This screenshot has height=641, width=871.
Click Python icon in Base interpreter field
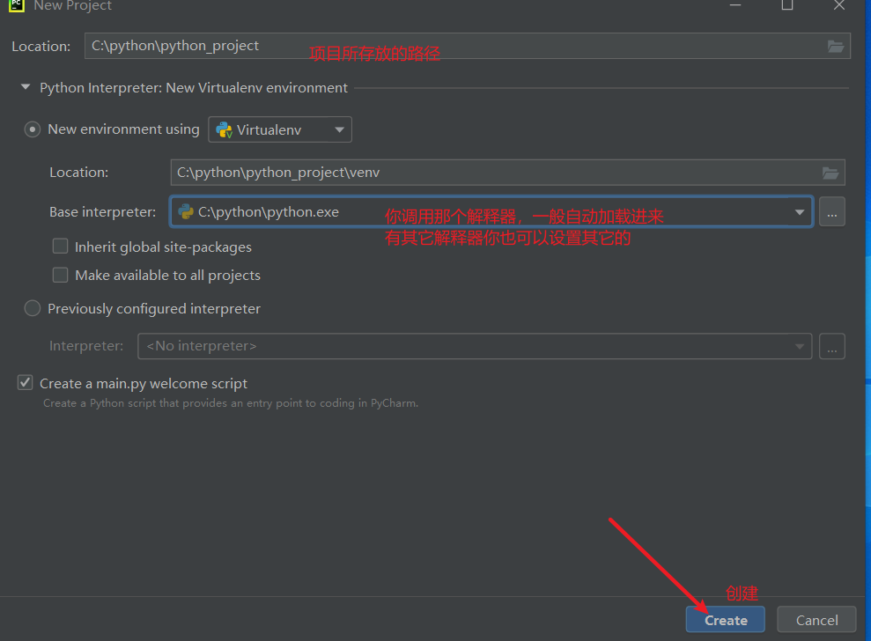coord(186,211)
